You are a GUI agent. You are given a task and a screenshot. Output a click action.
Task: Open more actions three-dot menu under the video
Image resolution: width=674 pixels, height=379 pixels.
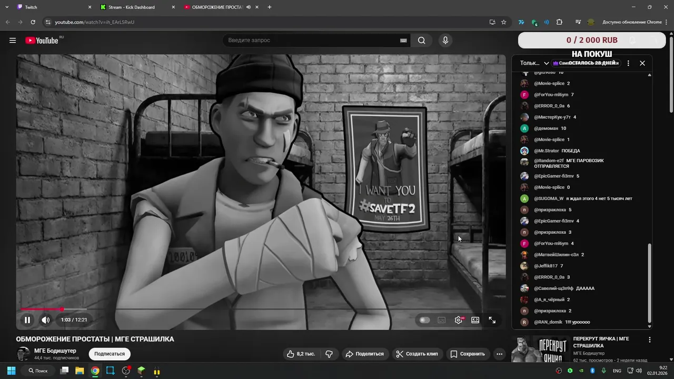[x=500, y=354]
